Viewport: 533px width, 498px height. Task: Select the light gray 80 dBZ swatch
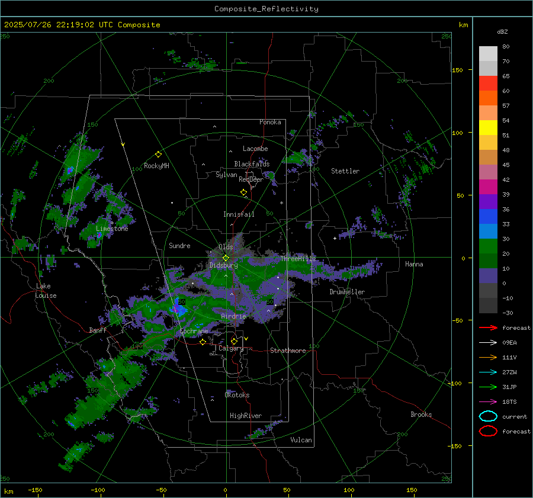coord(488,53)
